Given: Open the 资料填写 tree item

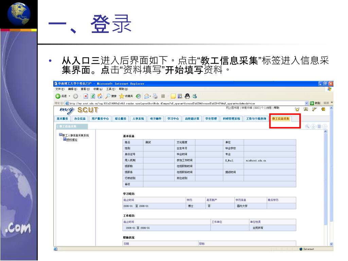Looking at the screenshot, I should click(71, 140).
